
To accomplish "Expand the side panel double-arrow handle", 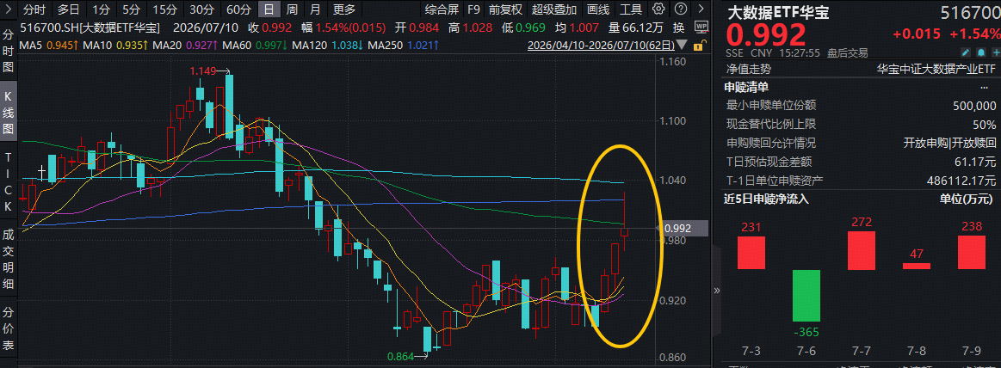I will 717,291.
